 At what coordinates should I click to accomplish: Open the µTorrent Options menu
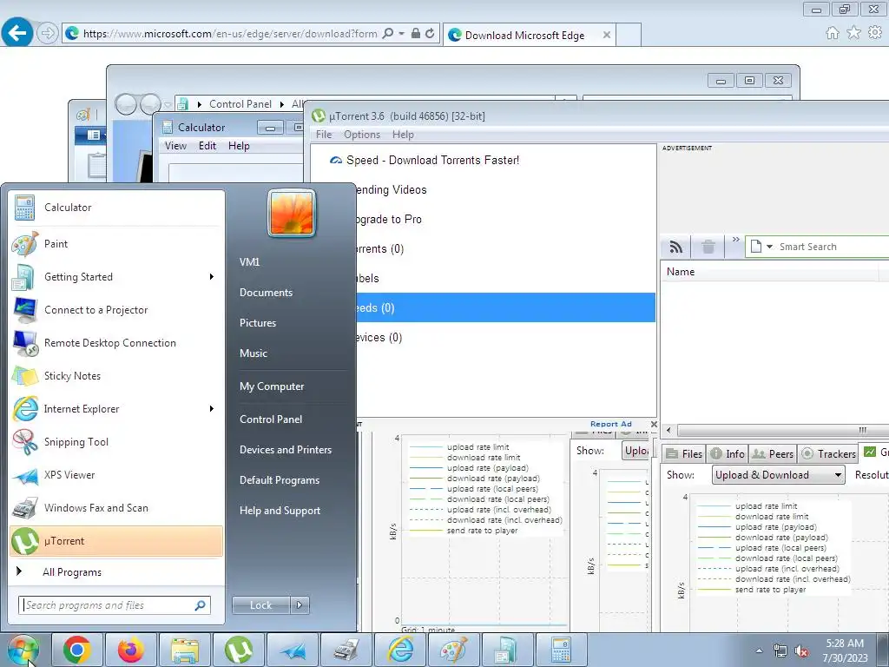point(362,135)
